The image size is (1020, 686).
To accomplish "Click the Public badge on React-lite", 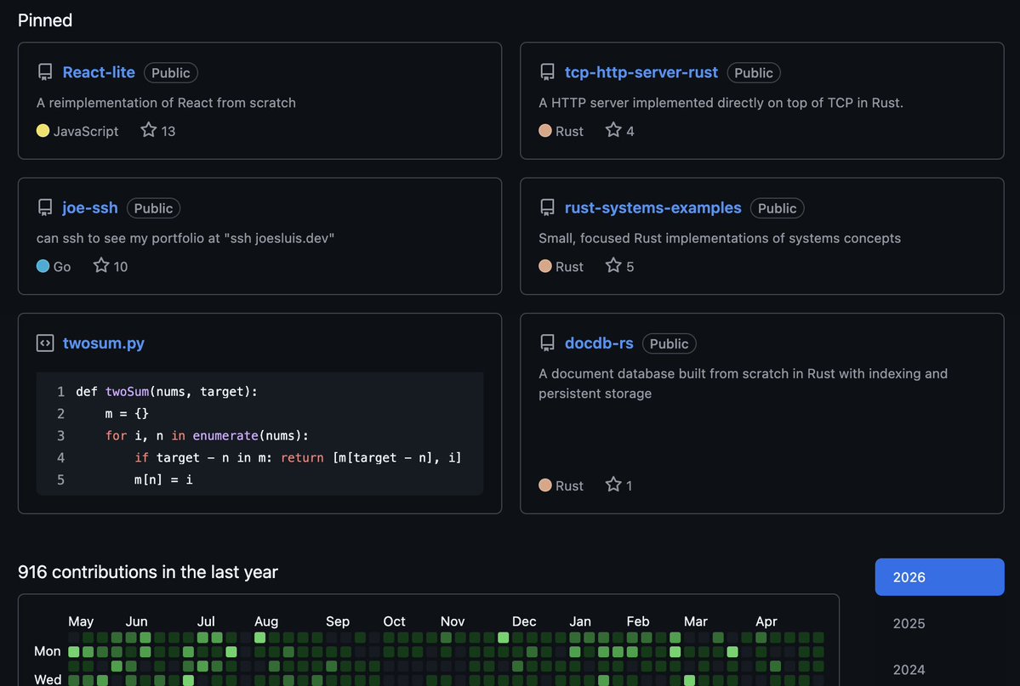I will pos(170,73).
